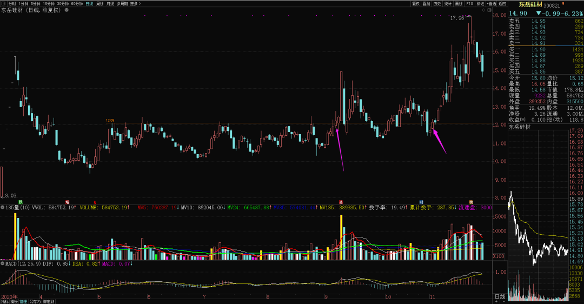
Task: Toggle the volume indicator panel circle icon
Action: 3,207
